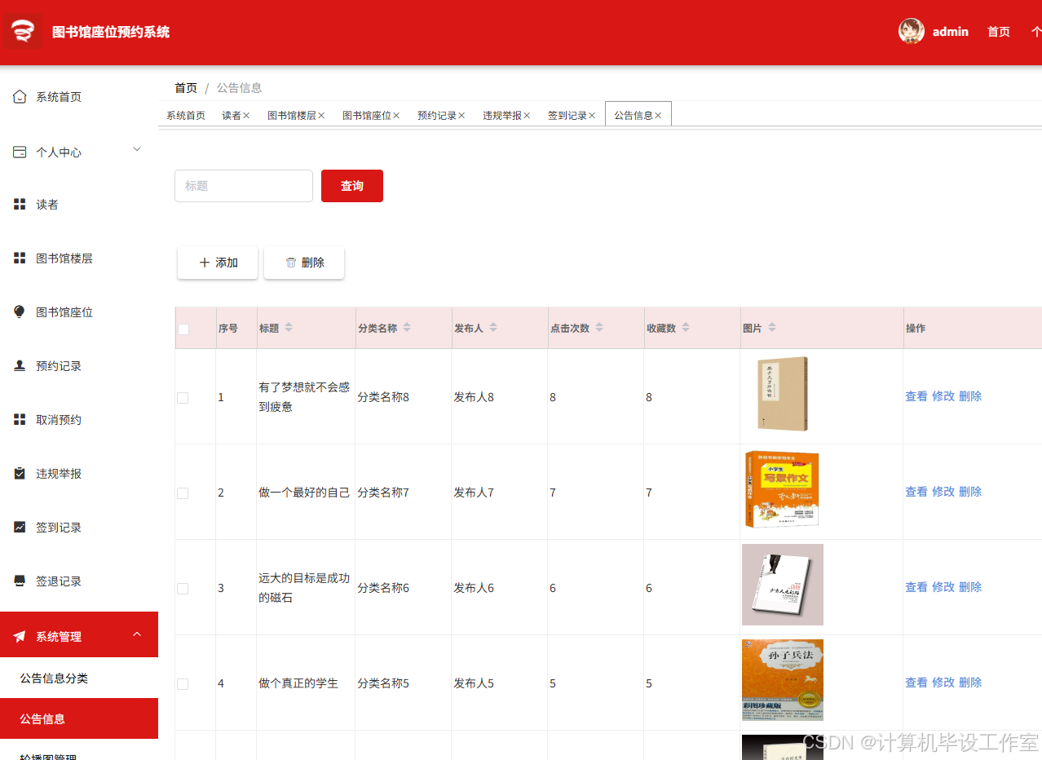Screen dimensions: 1042x760
Task: Sort by 点击次数 using its sort arrows
Action: click(599, 328)
